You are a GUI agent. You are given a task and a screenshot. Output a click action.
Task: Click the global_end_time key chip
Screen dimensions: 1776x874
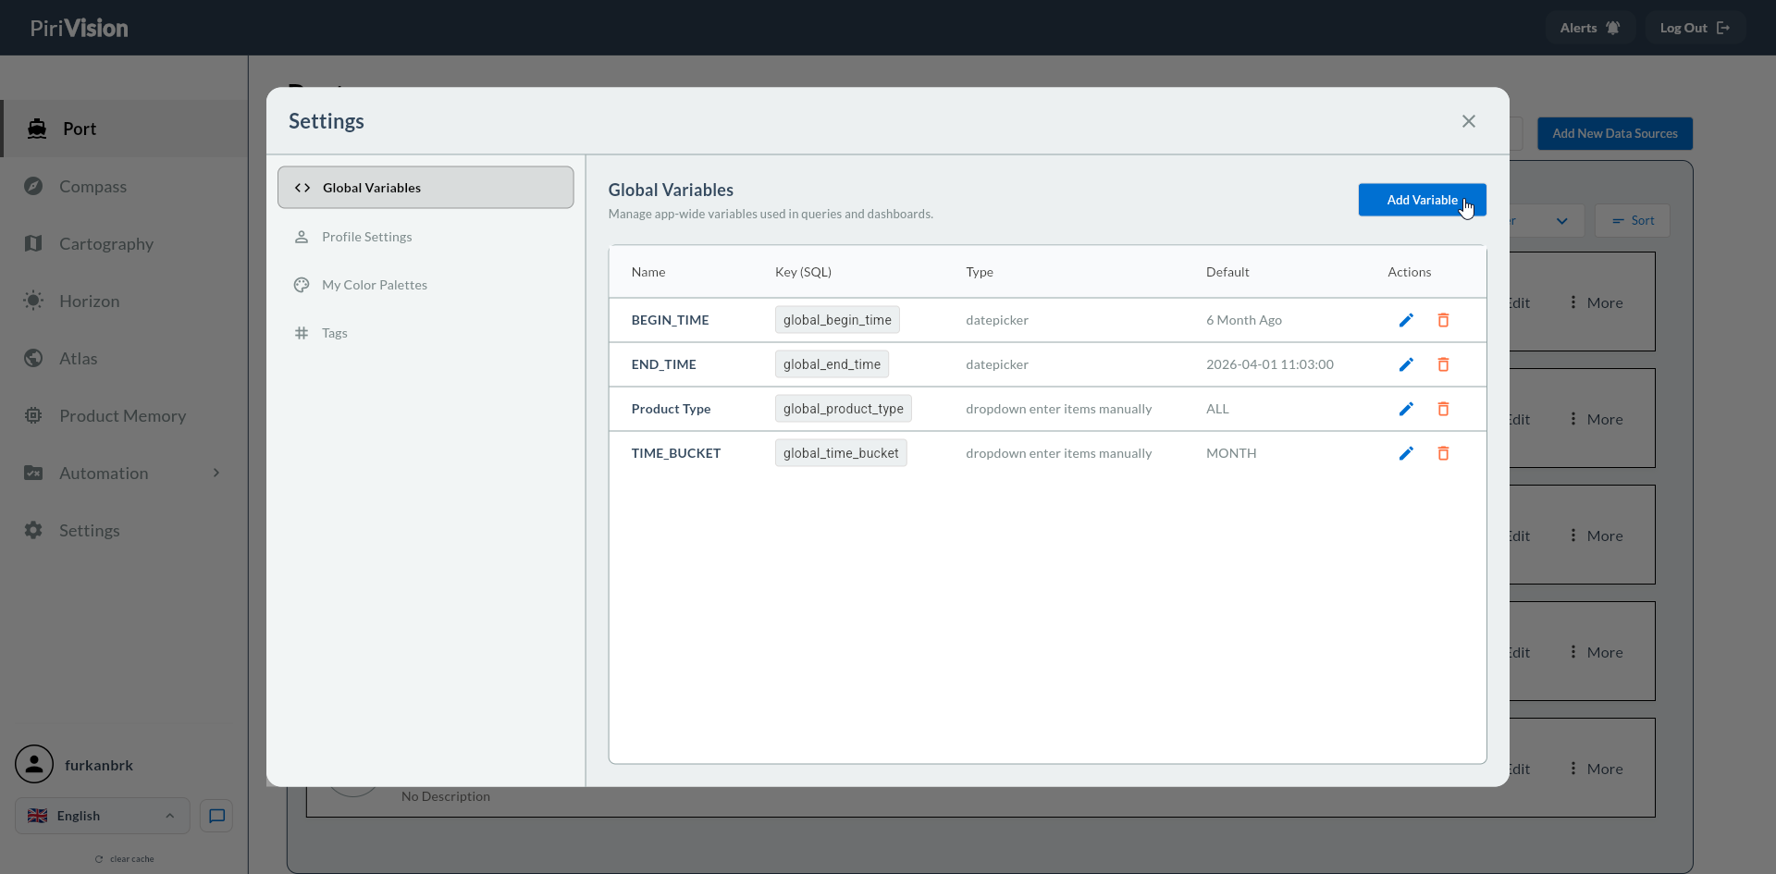(x=832, y=364)
